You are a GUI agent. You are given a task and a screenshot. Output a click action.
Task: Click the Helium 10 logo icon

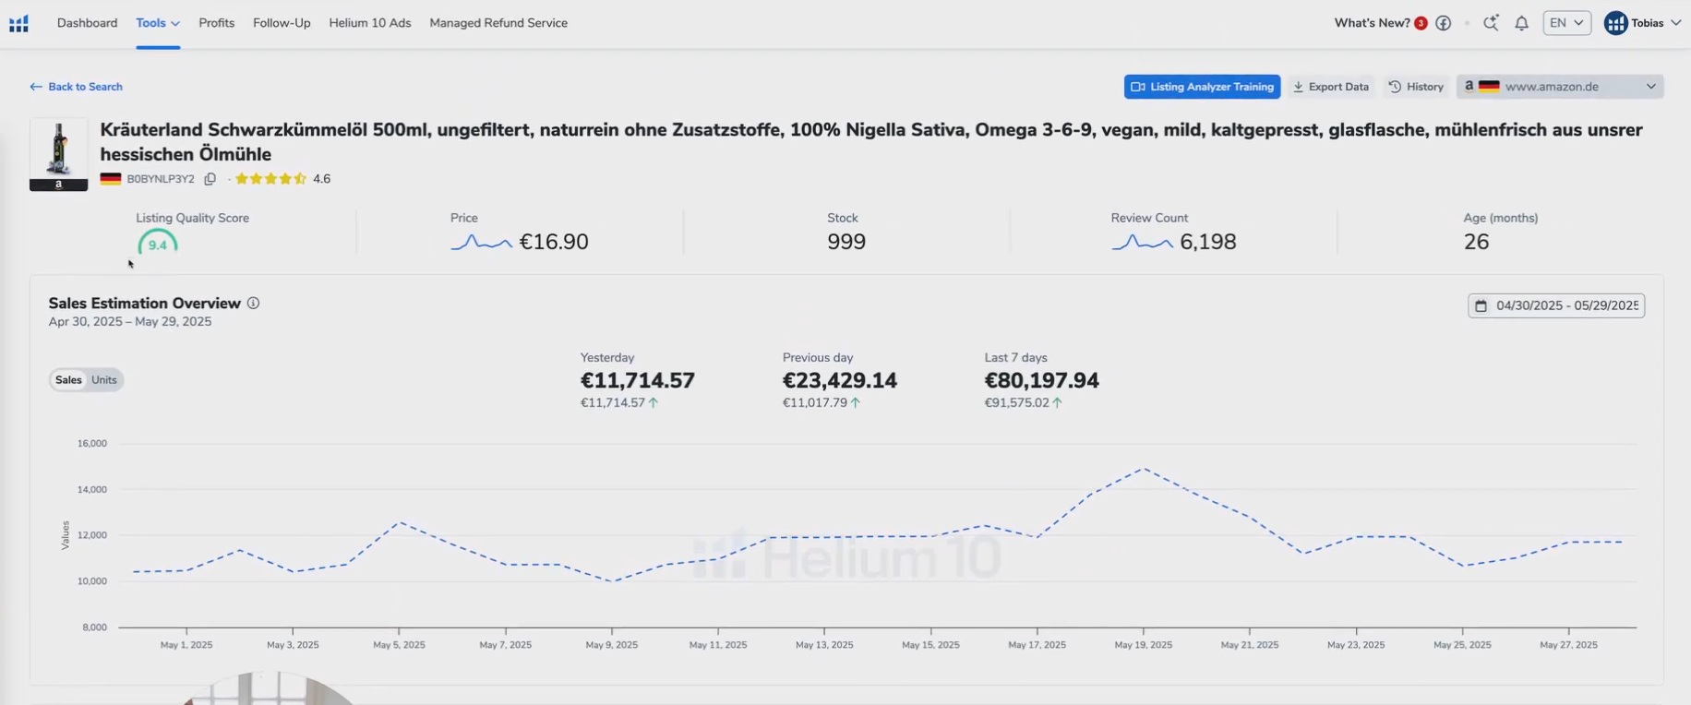[18, 23]
